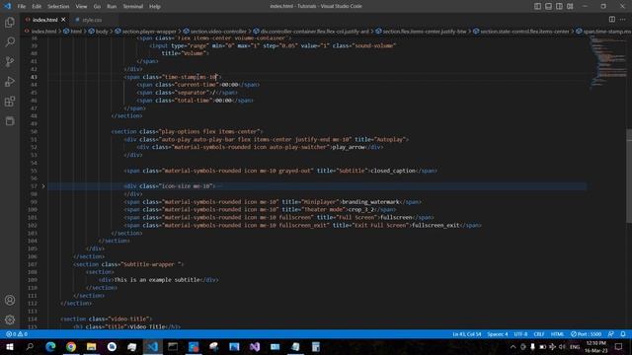Open the Help menu
Viewport: 632px width, 355px height.
click(x=154, y=6)
